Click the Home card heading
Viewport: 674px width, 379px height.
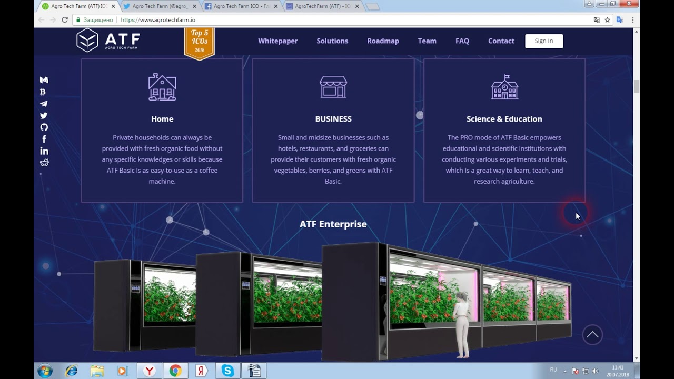tap(162, 119)
